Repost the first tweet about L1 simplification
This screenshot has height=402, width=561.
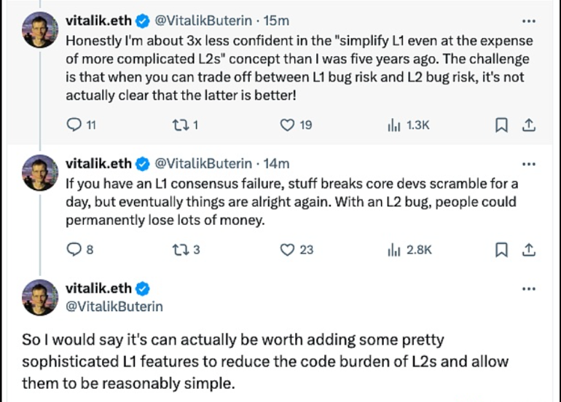click(179, 125)
